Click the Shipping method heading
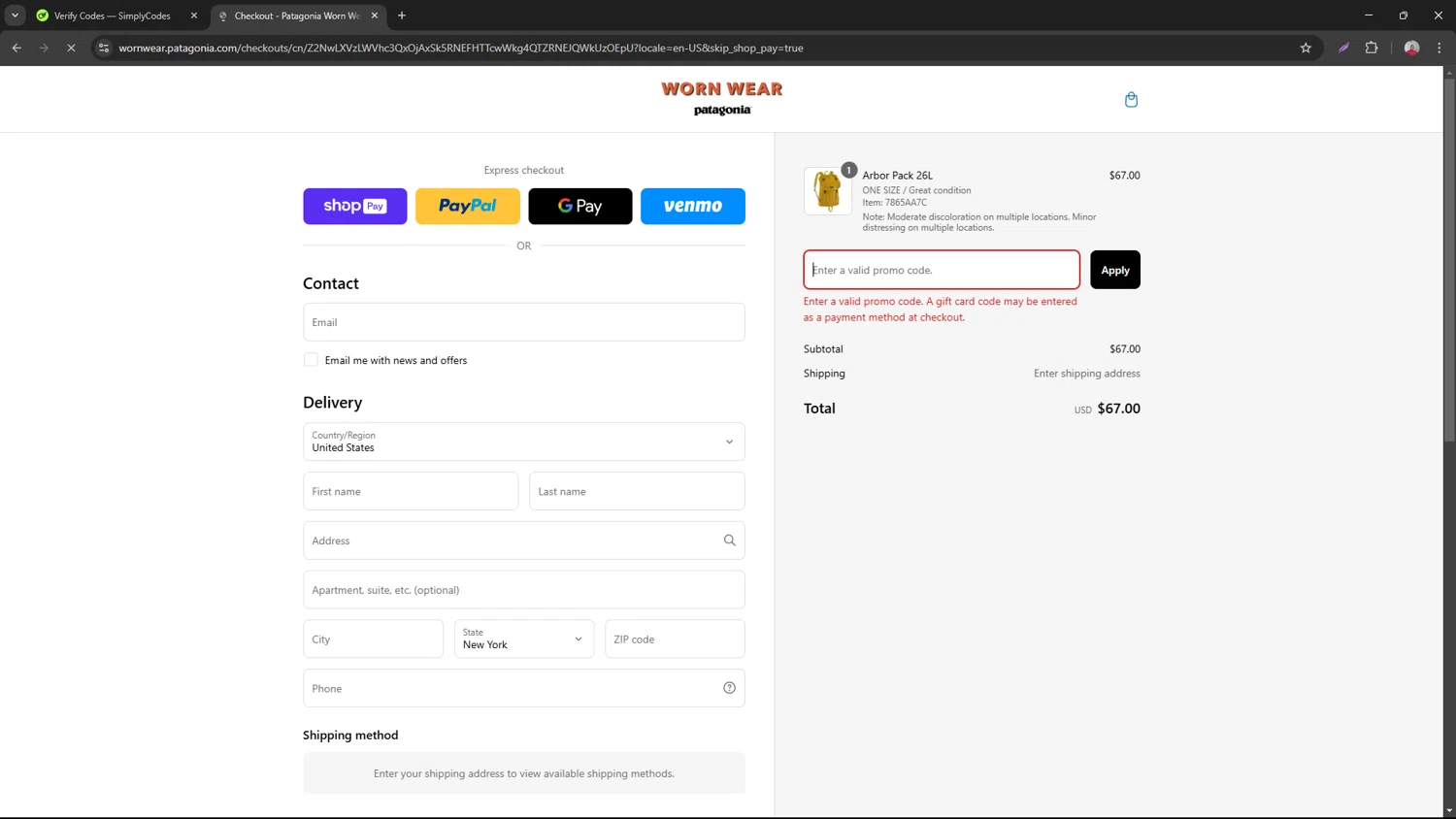 [x=350, y=736]
